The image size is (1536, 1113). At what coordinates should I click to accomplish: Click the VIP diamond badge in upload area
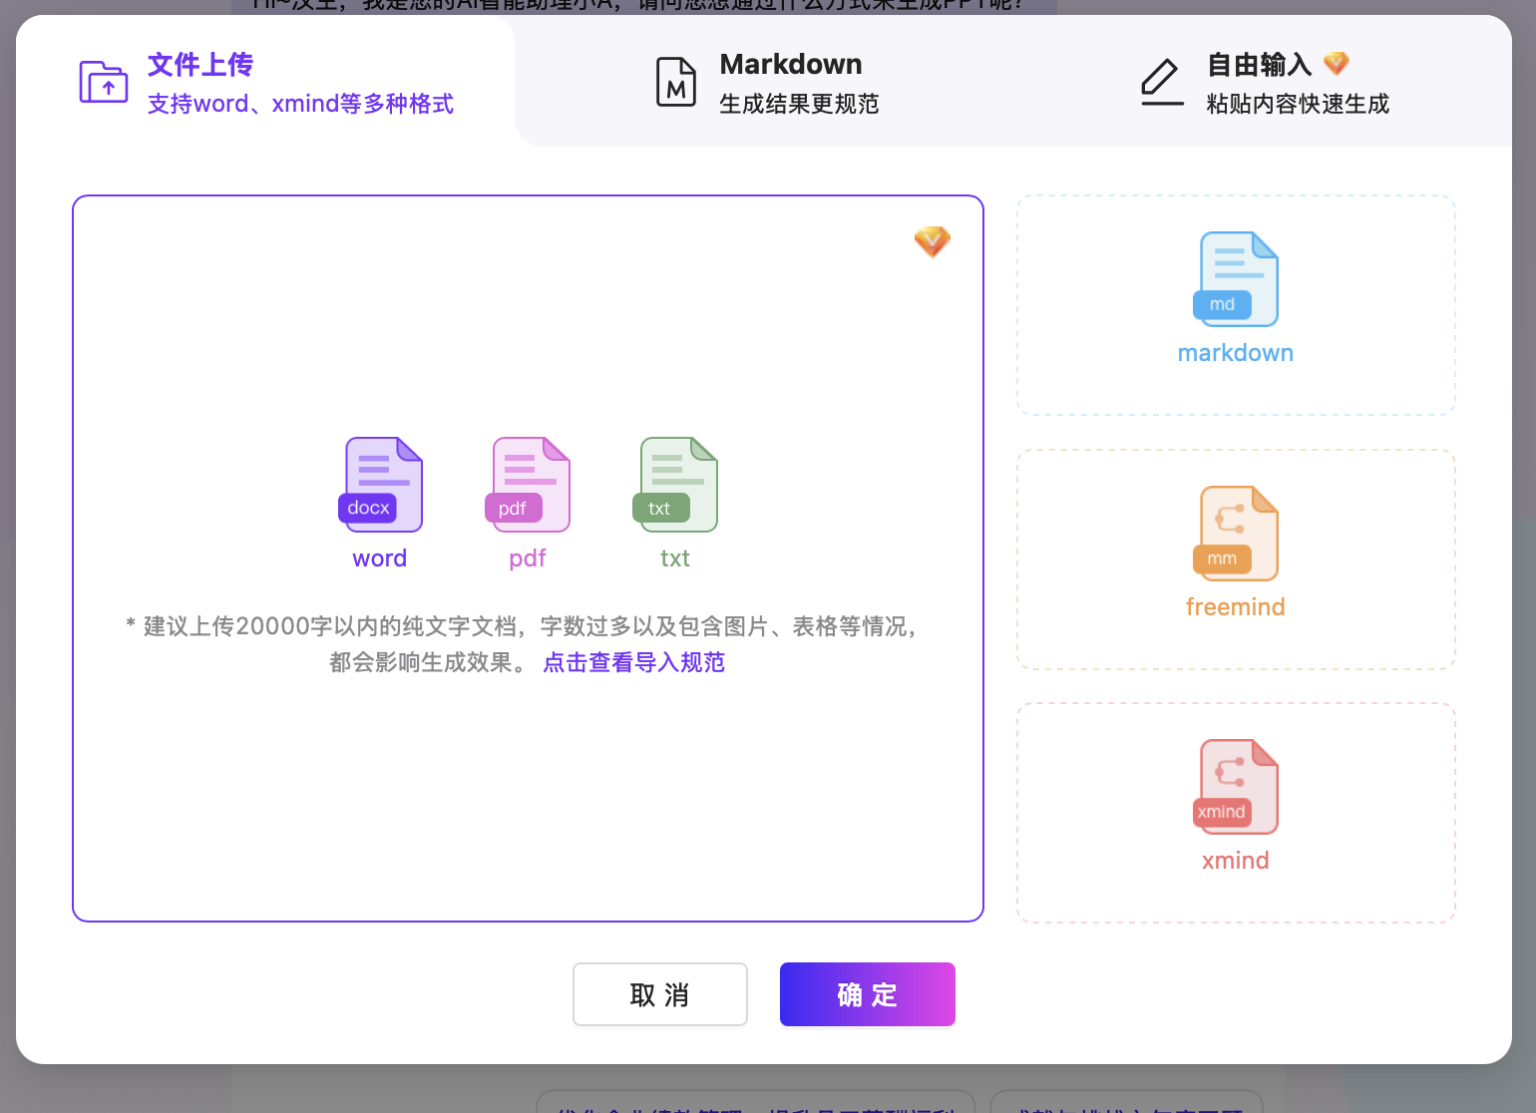(932, 242)
